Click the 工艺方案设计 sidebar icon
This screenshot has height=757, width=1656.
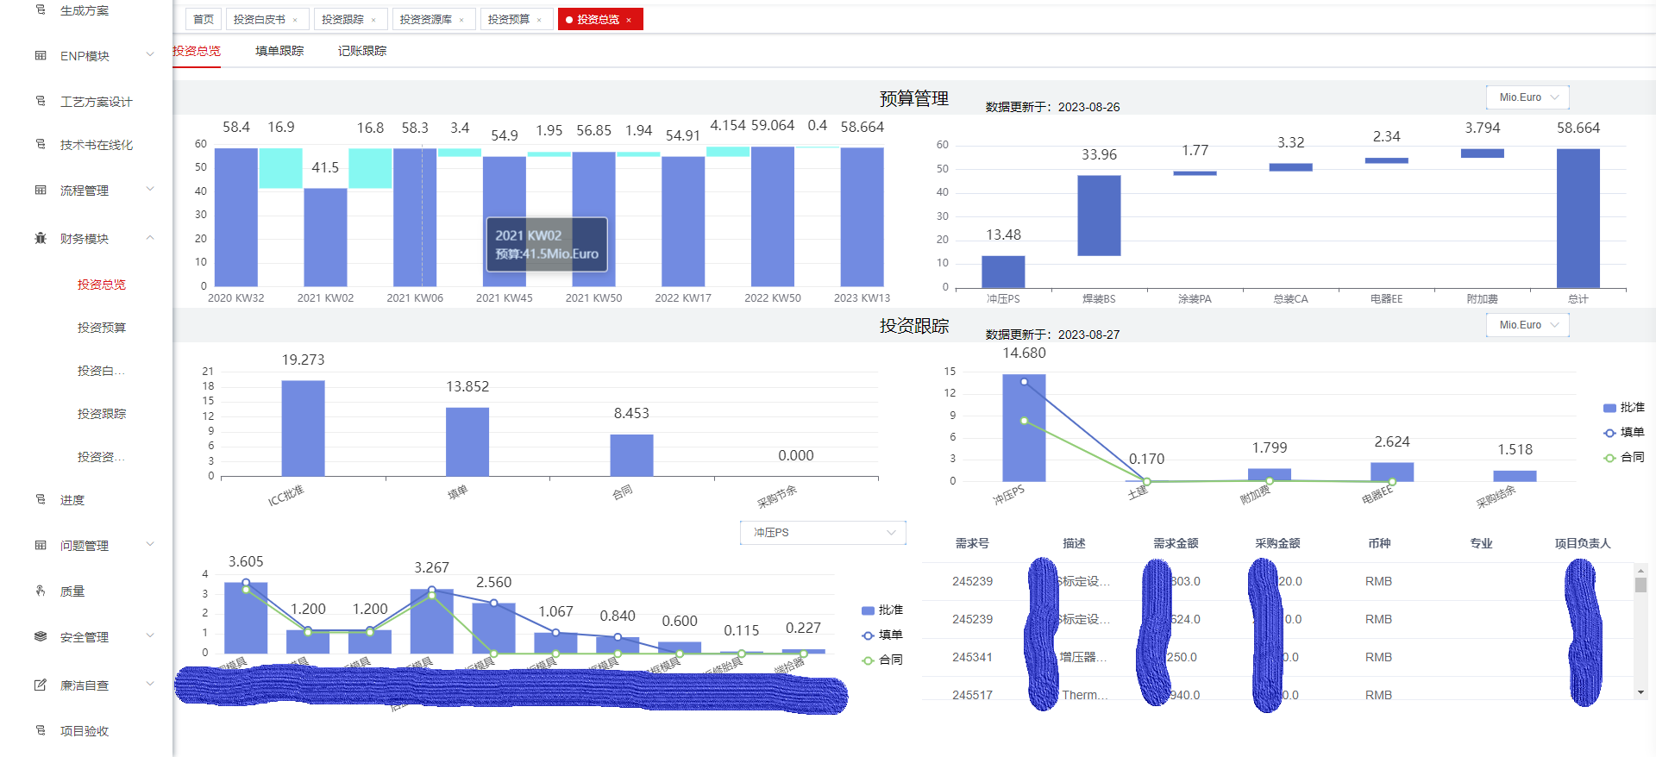(41, 101)
